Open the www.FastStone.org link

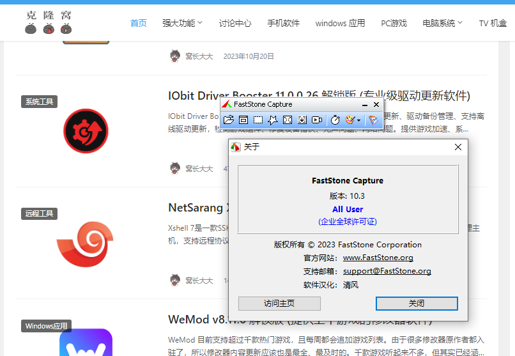coord(378,258)
